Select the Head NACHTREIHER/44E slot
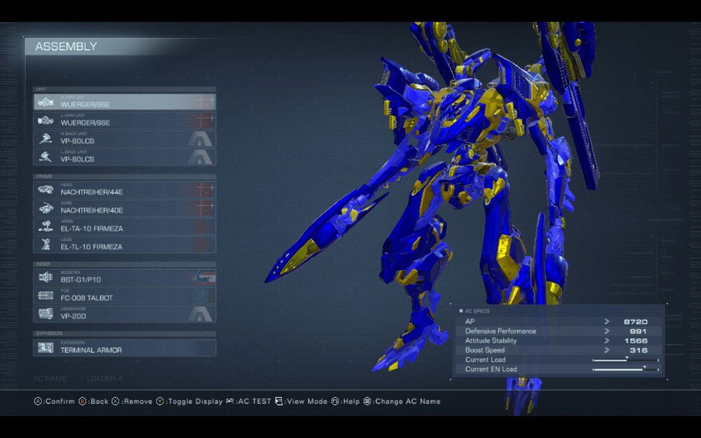701x438 pixels. 124,189
